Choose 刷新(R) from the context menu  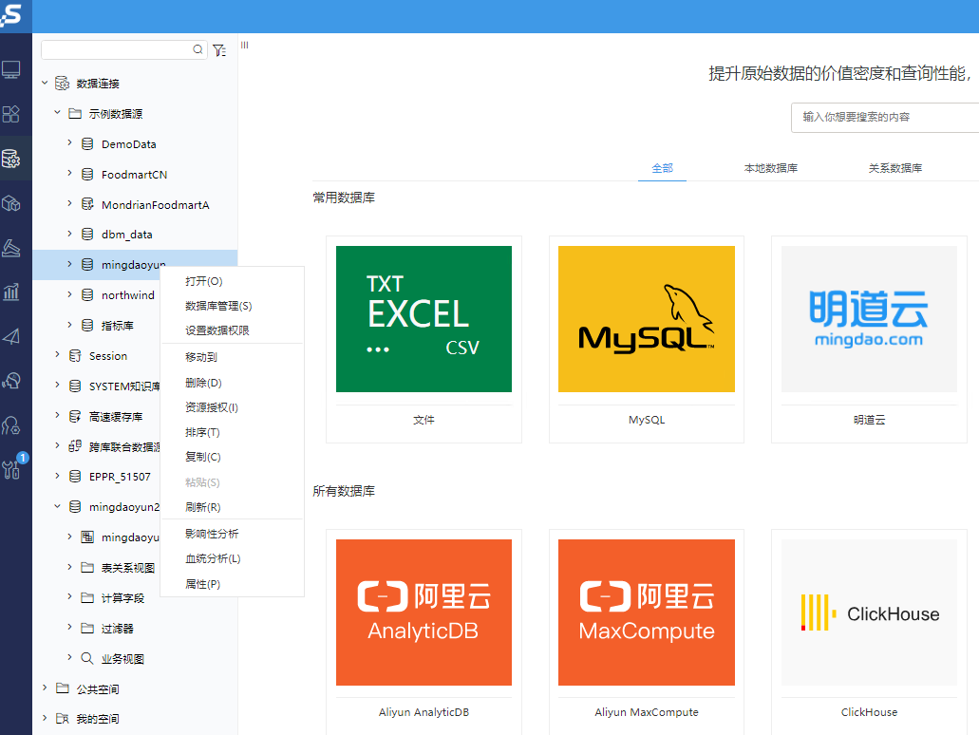[232, 507]
